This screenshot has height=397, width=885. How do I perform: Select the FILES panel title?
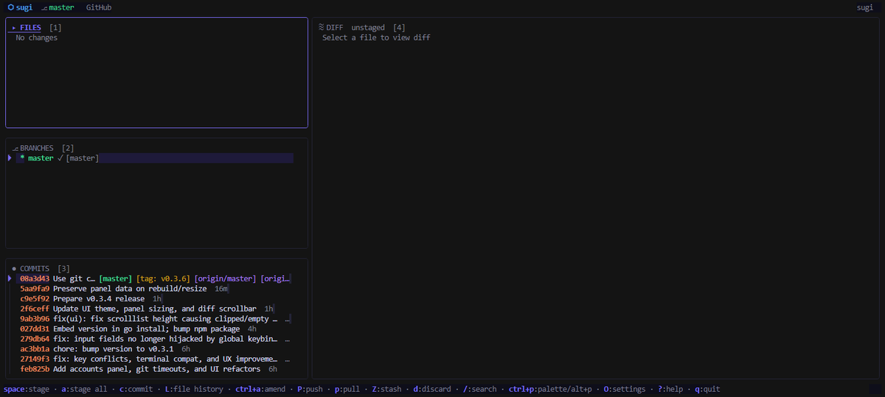(x=30, y=27)
